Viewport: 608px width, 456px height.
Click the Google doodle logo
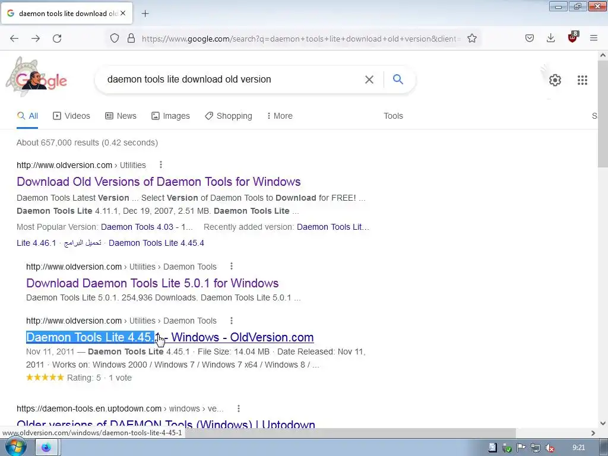point(36,78)
